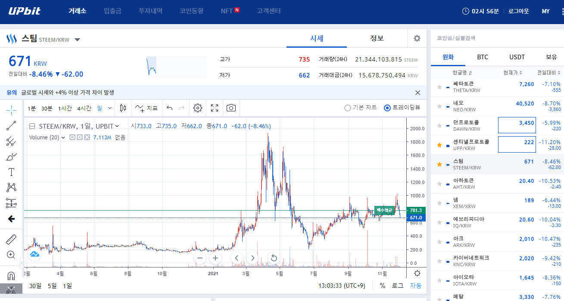Image resolution: width=564 pixels, height=301 pixels.
Task: Select the crosshair cursor tool
Action: [x=11, y=110]
